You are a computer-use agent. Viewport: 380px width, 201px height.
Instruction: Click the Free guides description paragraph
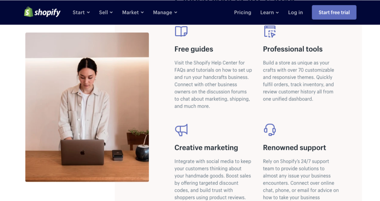[x=213, y=85]
